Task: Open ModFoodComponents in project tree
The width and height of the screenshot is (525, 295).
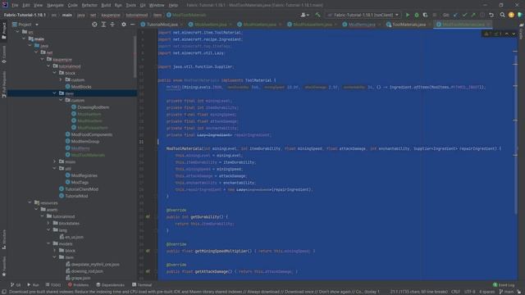Action: click(x=91, y=134)
